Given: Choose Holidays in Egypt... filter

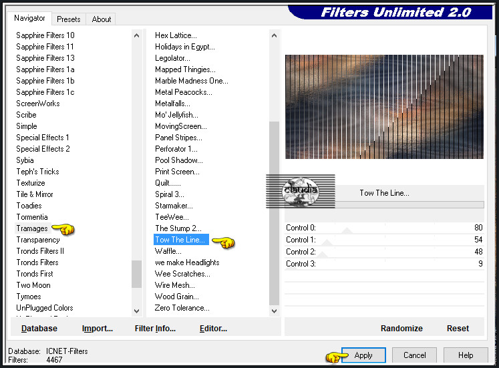Looking at the screenshot, I should pyautogui.click(x=185, y=47).
